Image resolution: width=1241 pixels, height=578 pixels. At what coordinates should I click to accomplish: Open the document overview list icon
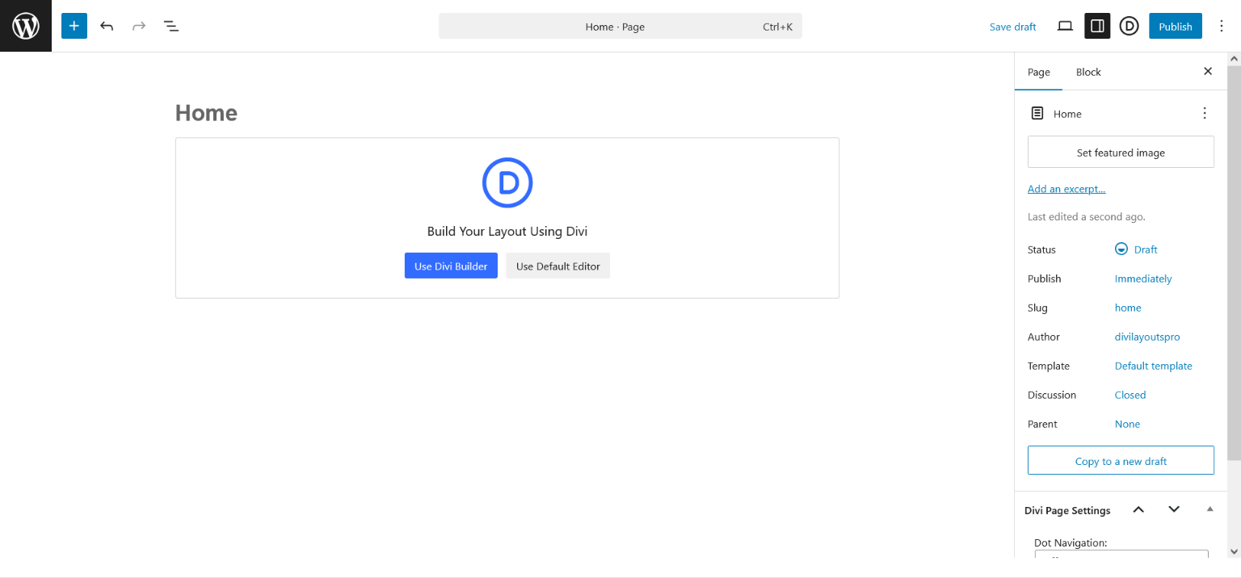(x=171, y=26)
